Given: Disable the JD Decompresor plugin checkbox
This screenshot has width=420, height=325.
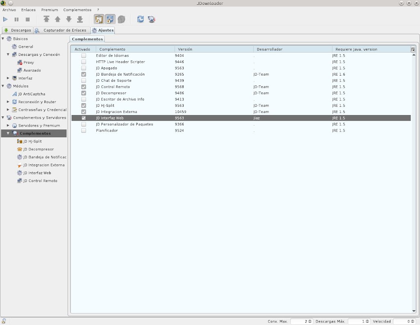Looking at the screenshot, I should pyautogui.click(x=84, y=93).
